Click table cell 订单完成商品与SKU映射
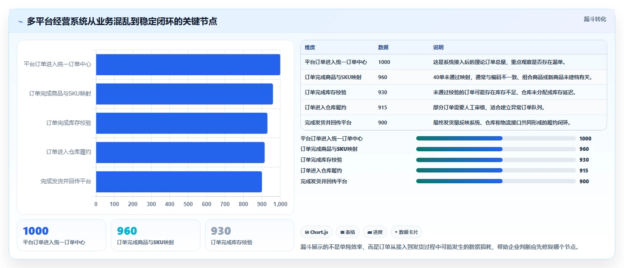624x268 pixels. point(333,77)
